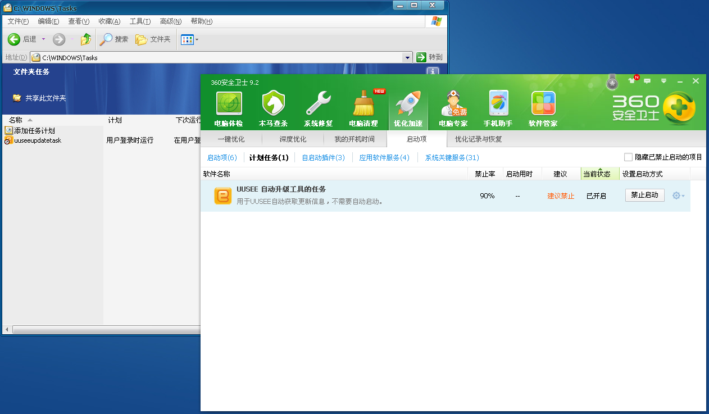Toggle 隐藏已禁止启动的项目 checkbox
709x414 pixels.
point(628,157)
